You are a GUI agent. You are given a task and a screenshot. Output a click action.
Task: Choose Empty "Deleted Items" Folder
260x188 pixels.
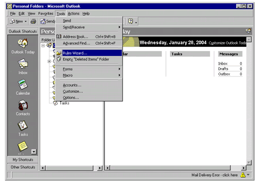click(89, 59)
